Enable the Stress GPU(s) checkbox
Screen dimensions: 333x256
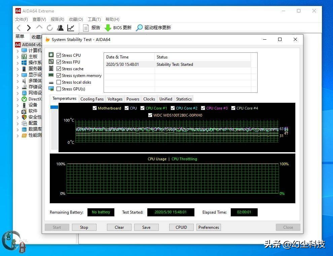coord(59,89)
